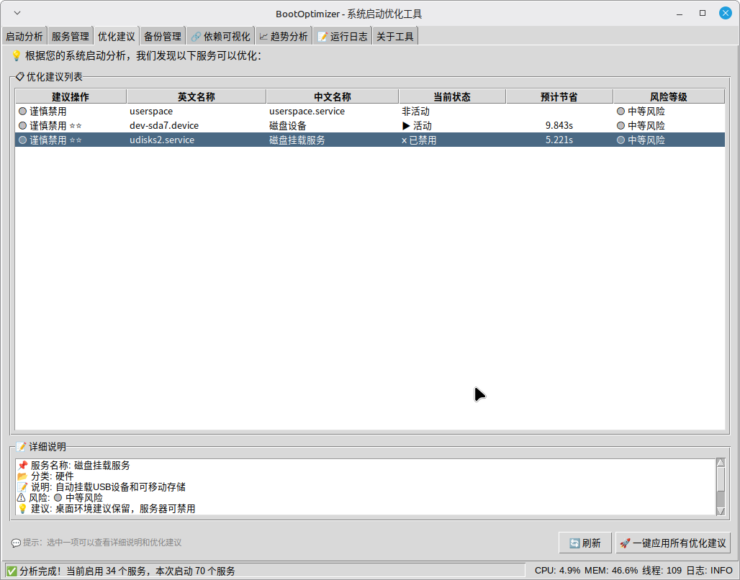Open the 服务管理 tab

tap(71, 36)
